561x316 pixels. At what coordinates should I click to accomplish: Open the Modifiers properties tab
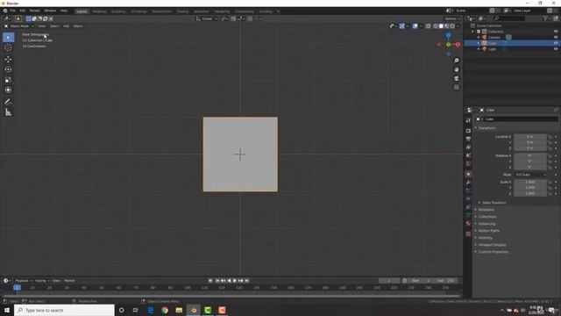click(468, 183)
